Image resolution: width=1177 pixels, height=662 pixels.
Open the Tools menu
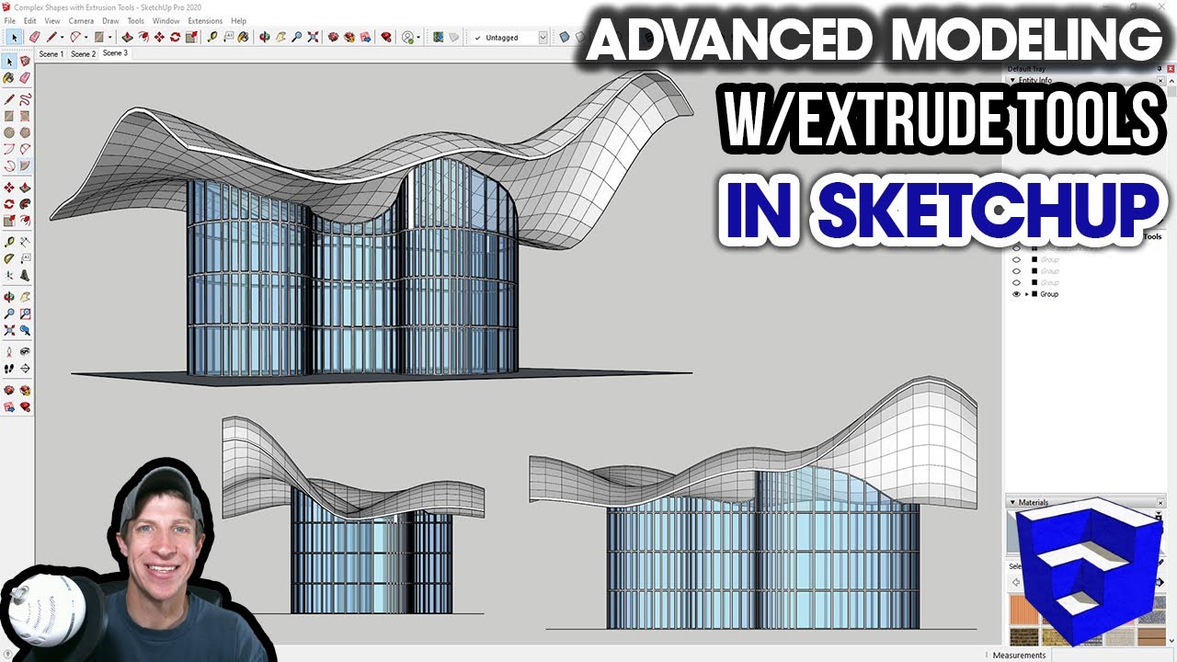pos(135,20)
